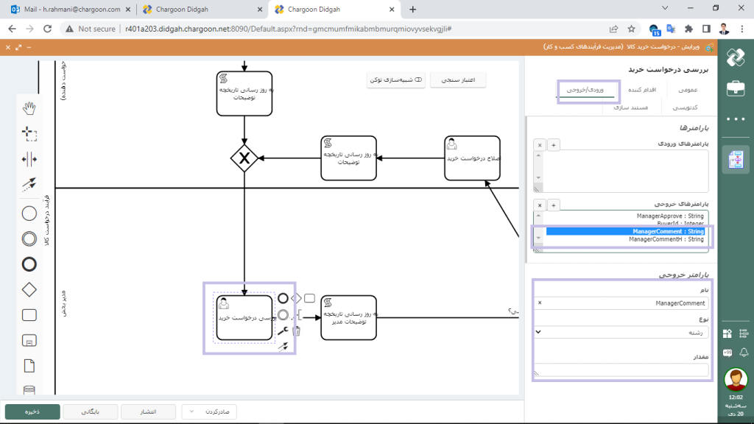
Task: Delete the selected task with the trash icon
Action: 297,331
